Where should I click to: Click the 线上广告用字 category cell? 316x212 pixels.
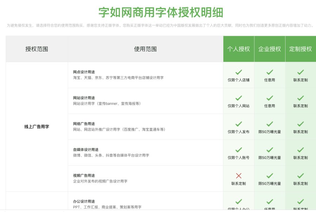pos(37,127)
